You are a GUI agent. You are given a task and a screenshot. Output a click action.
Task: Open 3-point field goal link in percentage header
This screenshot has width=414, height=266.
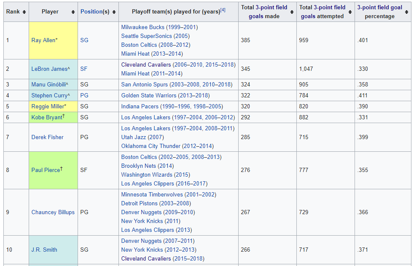(x=380, y=8)
